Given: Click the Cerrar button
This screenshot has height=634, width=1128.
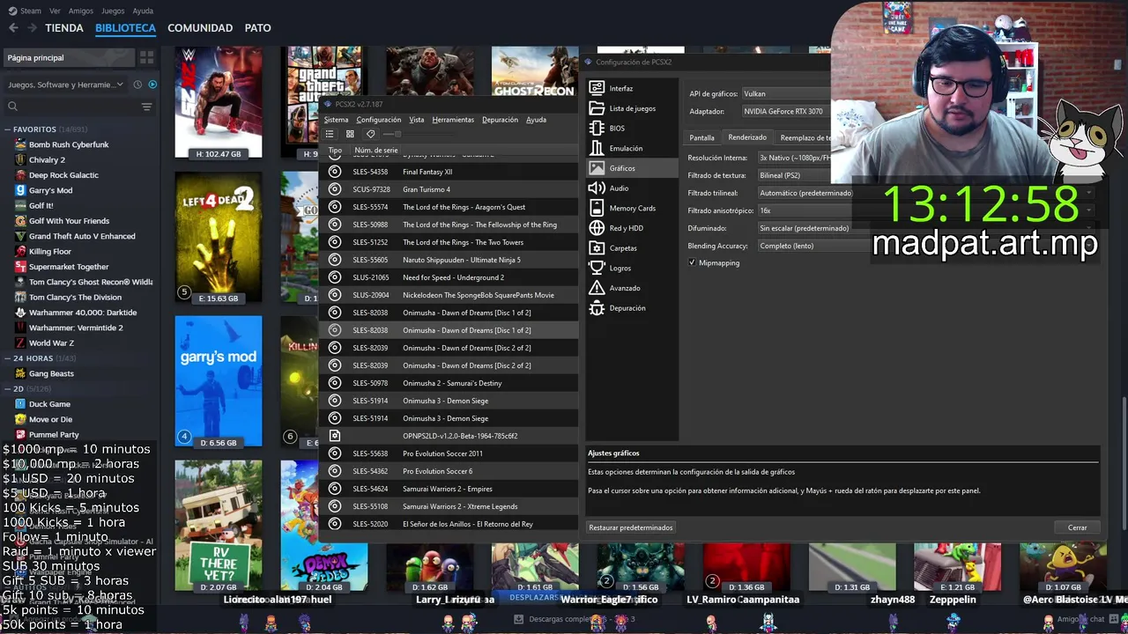Looking at the screenshot, I should [1078, 527].
